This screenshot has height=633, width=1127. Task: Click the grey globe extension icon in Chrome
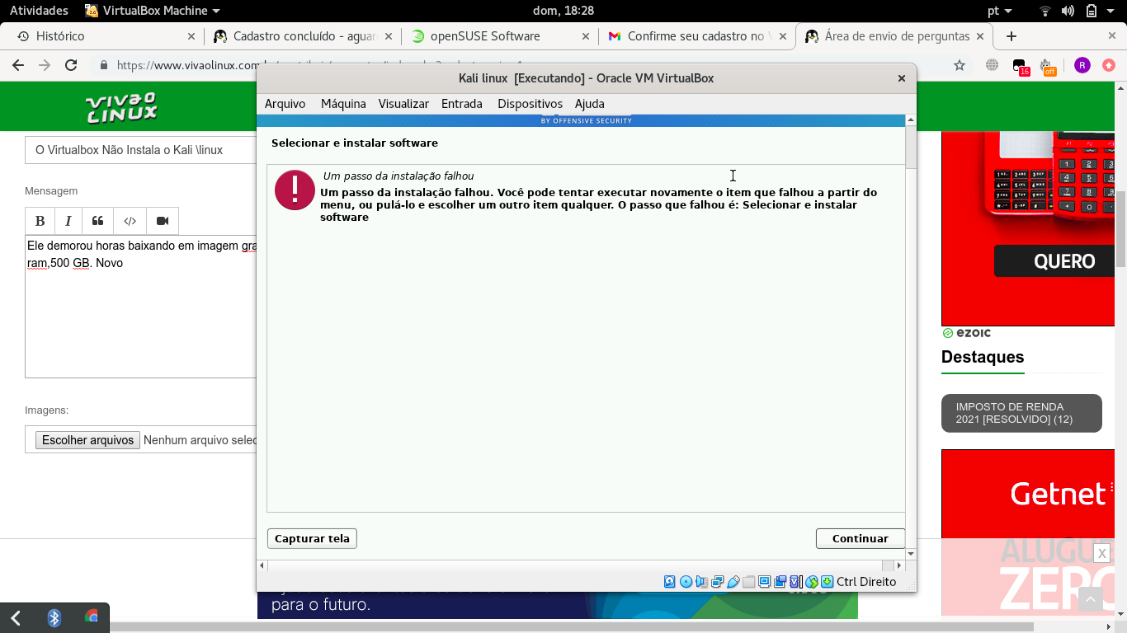click(x=993, y=65)
